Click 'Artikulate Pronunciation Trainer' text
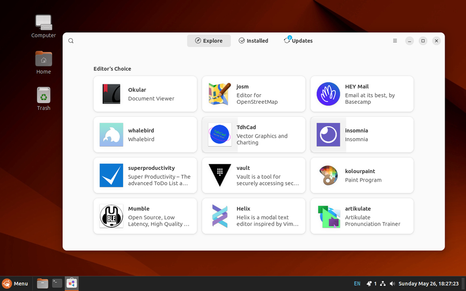The width and height of the screenshot is (466, 291). (372, 221)
